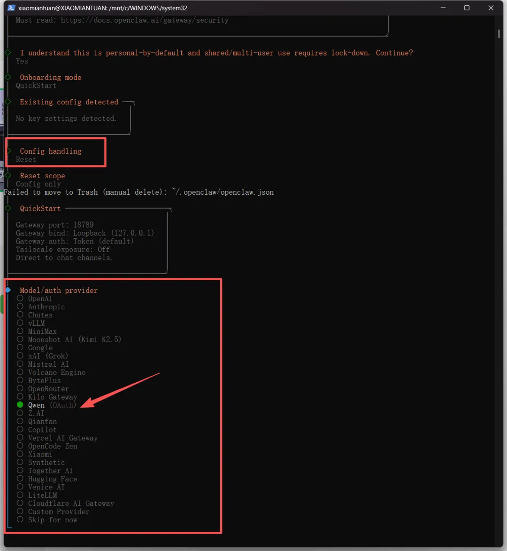Select the highlighted Qwen (OAuth) option
This screenshot has width=507, height=551.
(46, 405)
